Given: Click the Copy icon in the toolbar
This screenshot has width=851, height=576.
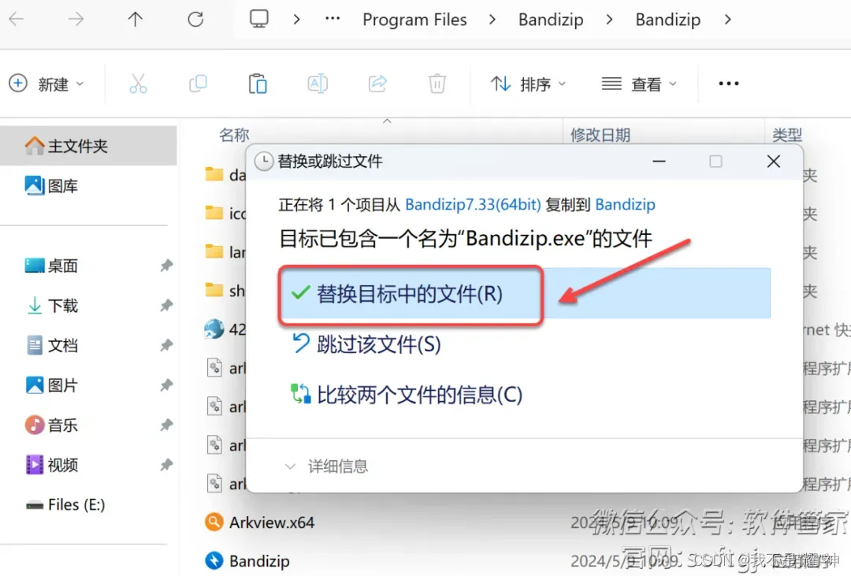Looking at the screenshot, I should point(198,84).
